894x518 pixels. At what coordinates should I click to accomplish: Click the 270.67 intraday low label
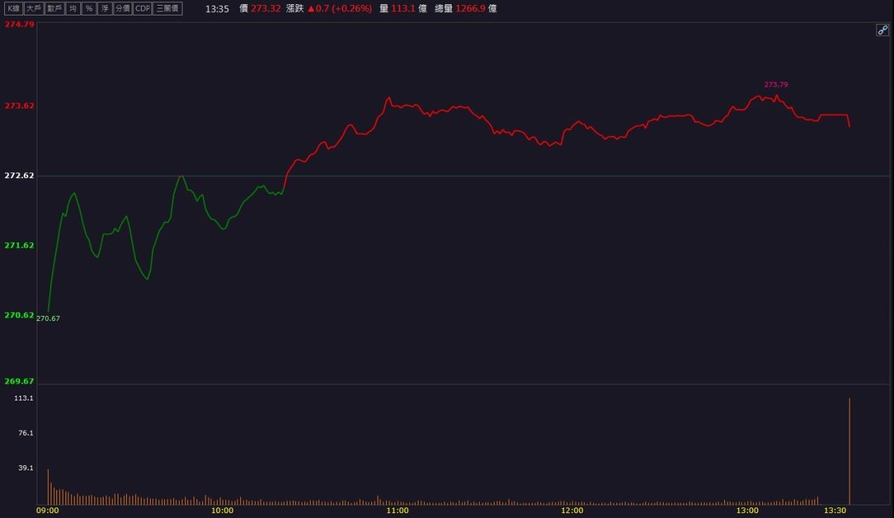(48, 318)
